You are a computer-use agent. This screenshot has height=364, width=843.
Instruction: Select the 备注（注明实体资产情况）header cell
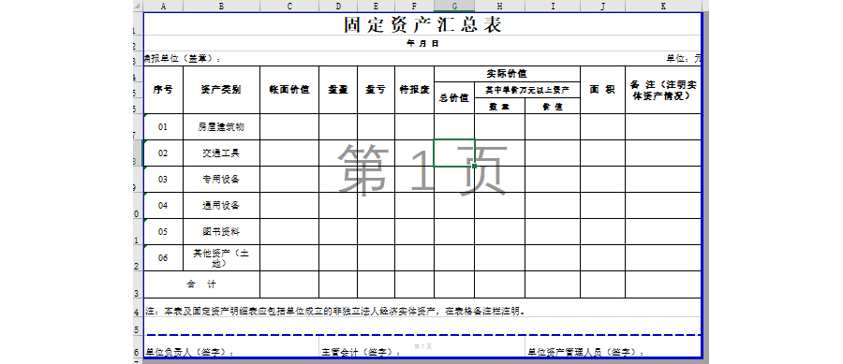(663, 90)
